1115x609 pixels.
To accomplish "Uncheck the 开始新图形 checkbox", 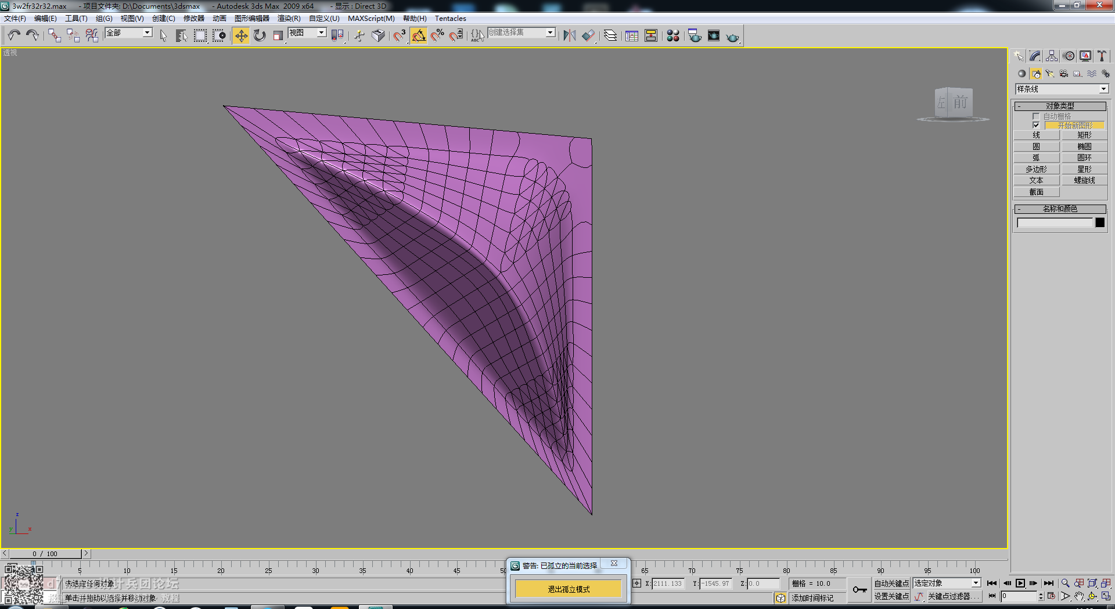I will (1036, 125).
